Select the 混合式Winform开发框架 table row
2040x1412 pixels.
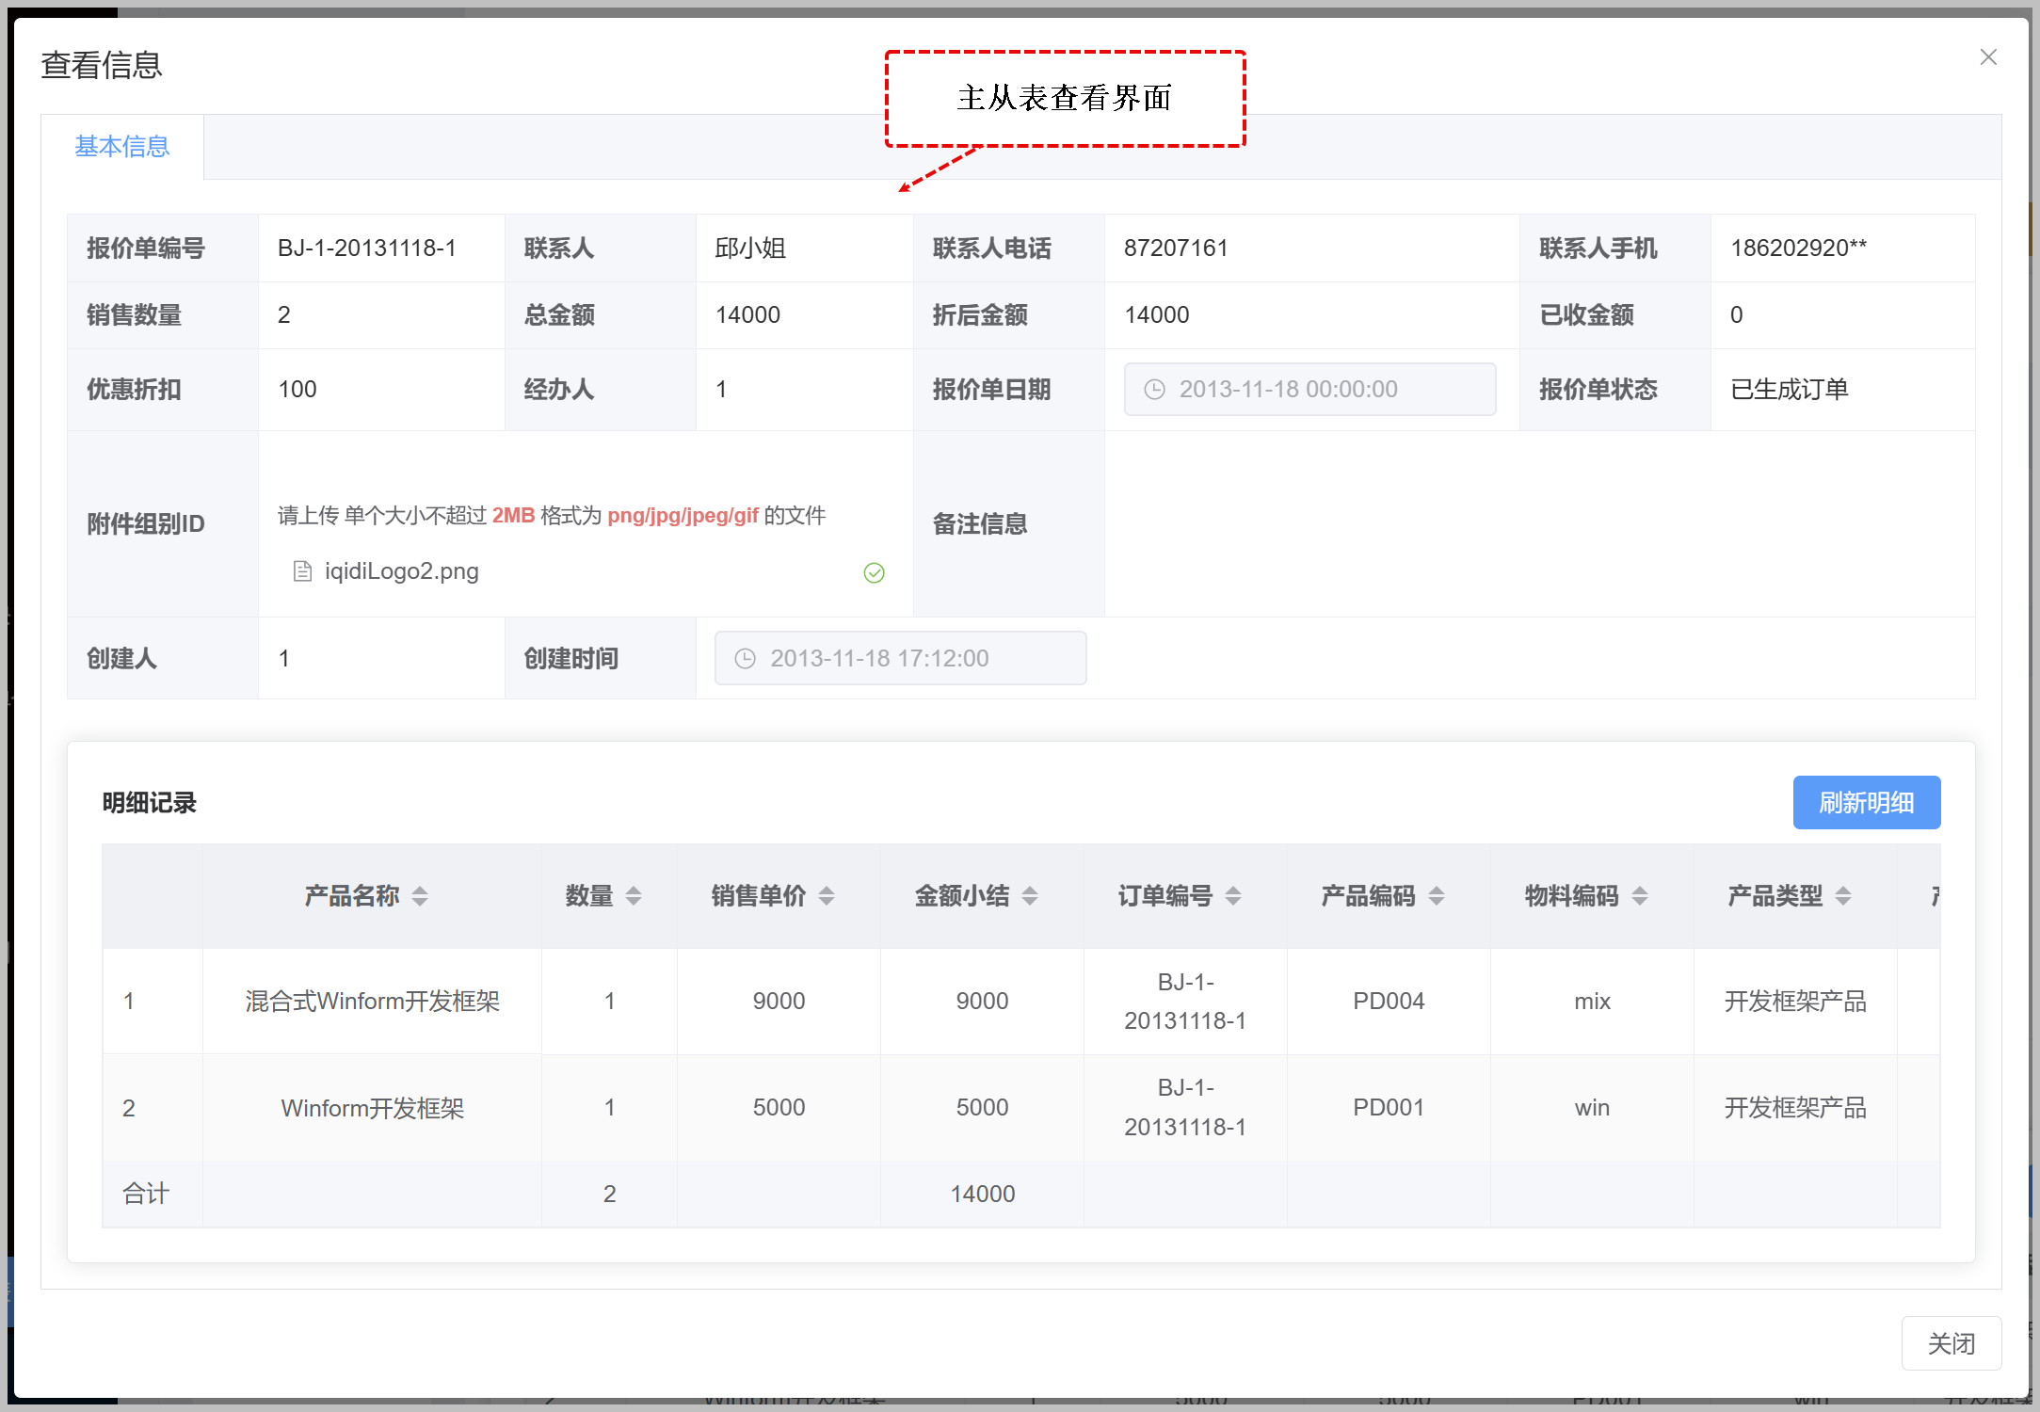tap(372, 1002)
